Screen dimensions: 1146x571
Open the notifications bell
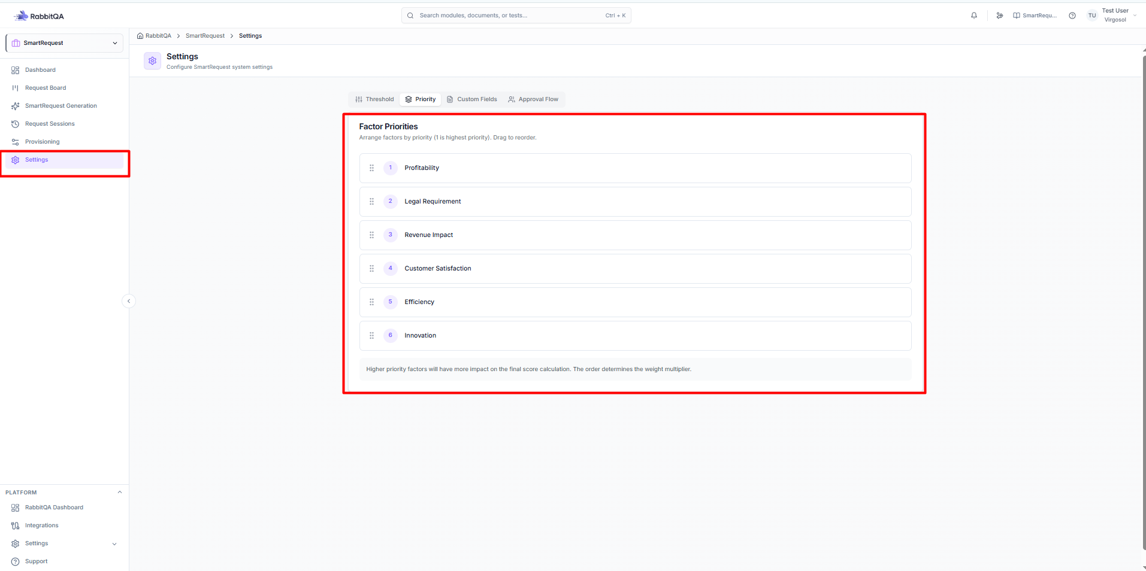click(974, 16)
